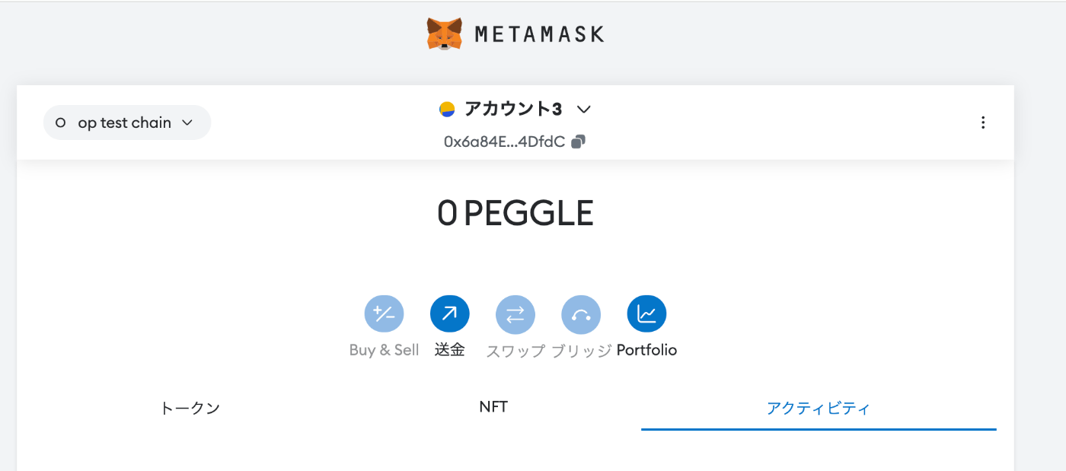
Task: Click the 0x6a84E...4DfdC address text
Action: click(504, 142)
